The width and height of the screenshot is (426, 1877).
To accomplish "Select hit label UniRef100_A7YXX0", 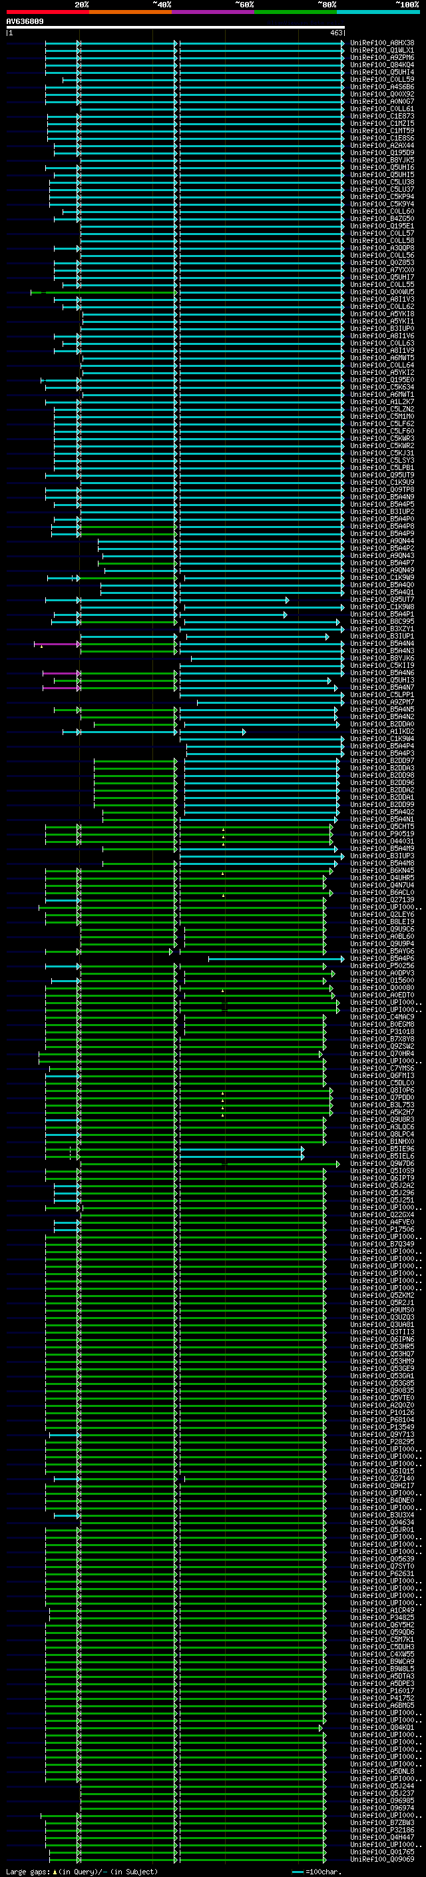I will click(382, 270).
